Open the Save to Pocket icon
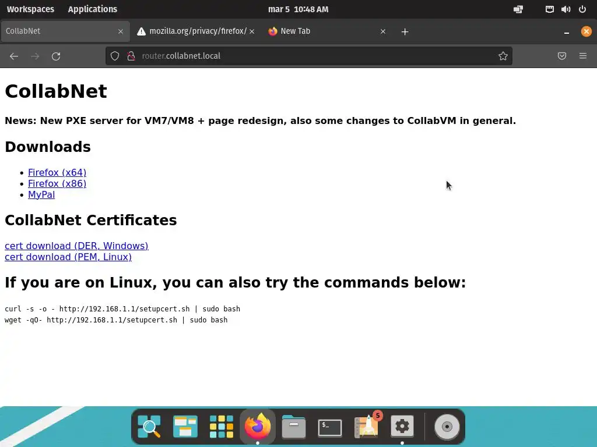597x447 pixels. tap(562, 56)
